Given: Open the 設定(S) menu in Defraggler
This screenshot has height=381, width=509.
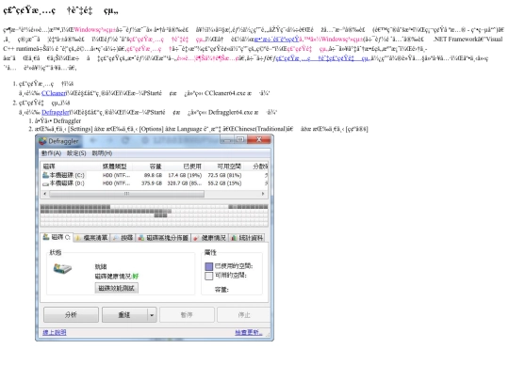Looking at the screenshot, I should click(76, 153).
